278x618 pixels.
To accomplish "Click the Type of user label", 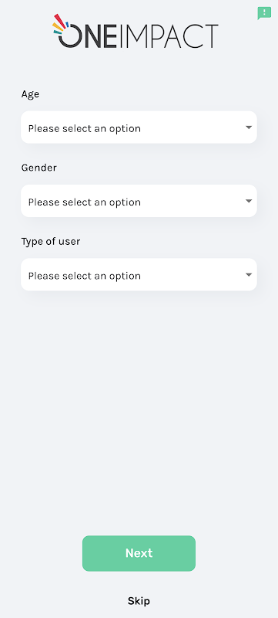I will pyautogui.click(x=51, y=242).
